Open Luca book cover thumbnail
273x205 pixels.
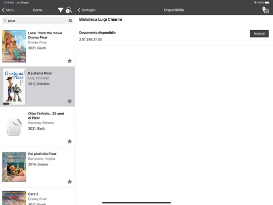tap(14, 46)
